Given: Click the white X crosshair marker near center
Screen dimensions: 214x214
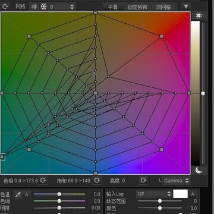Looking at the screenshot, I should pyautogui.click(x=95, y=73).
